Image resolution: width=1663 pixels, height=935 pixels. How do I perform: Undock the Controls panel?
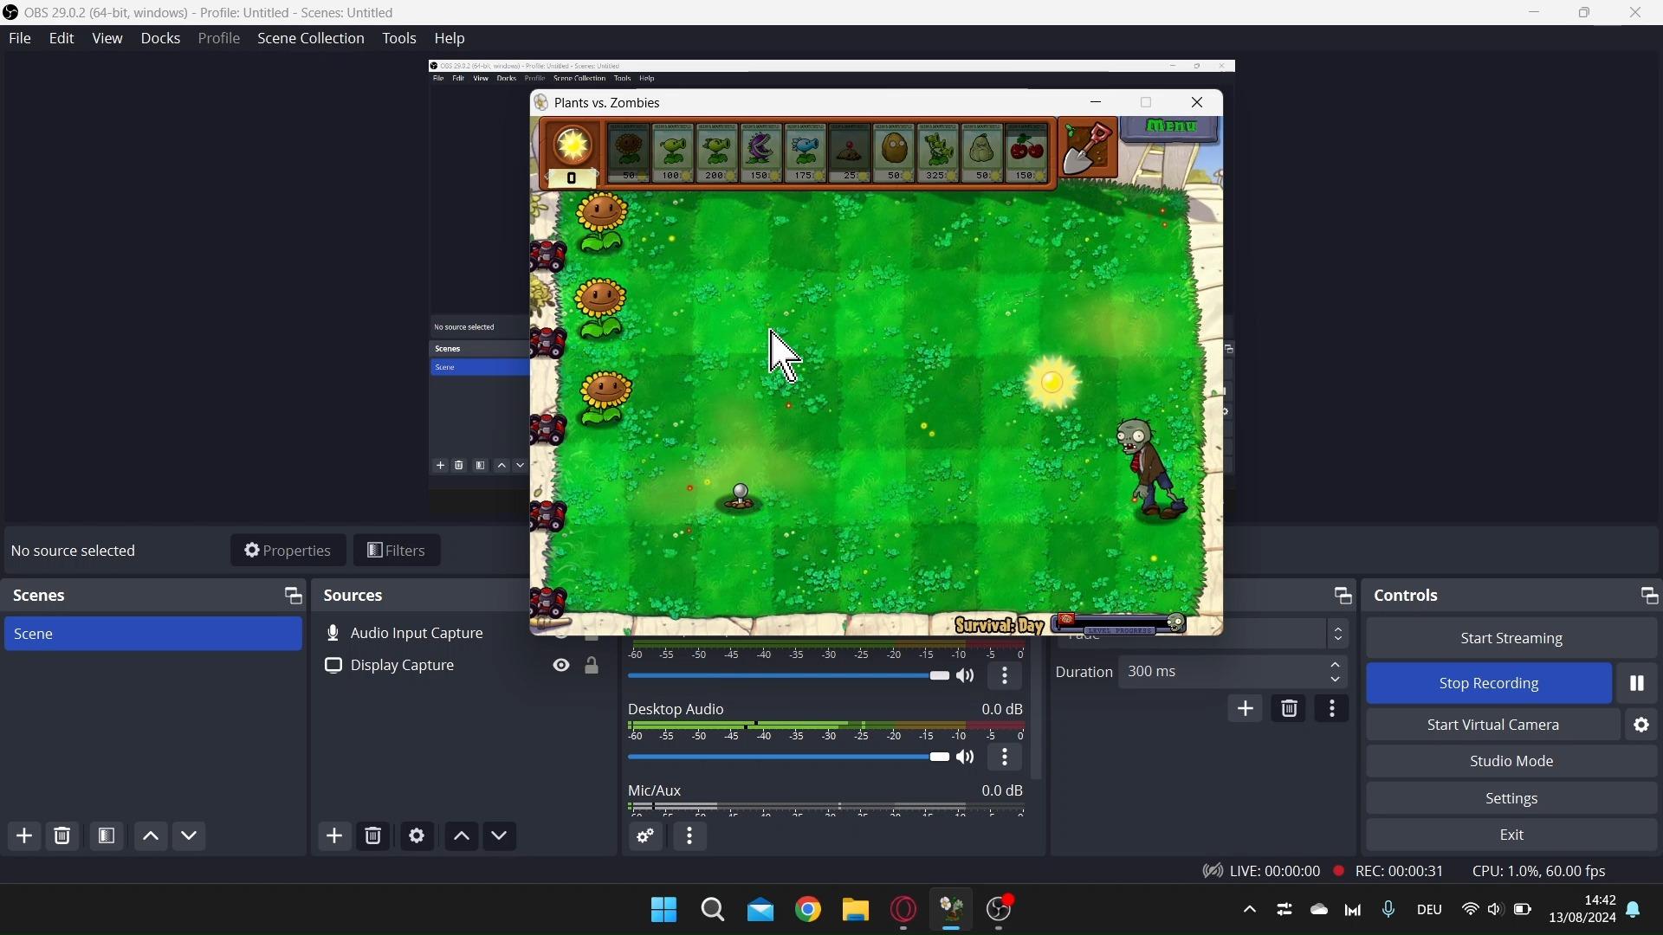[1649, 596]
